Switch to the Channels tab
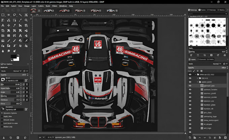Screen dimensions: 229x140 (201, 60)
